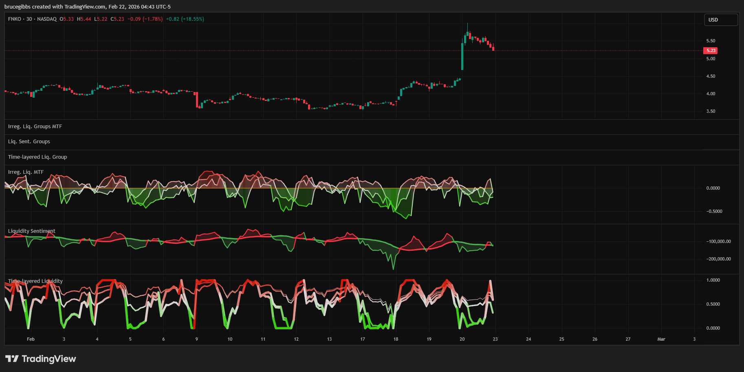Expand the Time-layered Liq. Group pane

(37, 157)
